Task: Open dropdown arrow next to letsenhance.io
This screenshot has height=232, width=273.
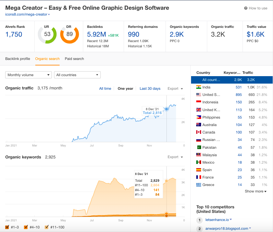Action: (x=231, y=220)
